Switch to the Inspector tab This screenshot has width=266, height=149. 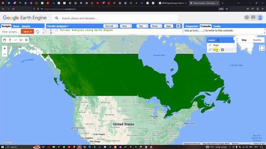[x=192, y=26]
